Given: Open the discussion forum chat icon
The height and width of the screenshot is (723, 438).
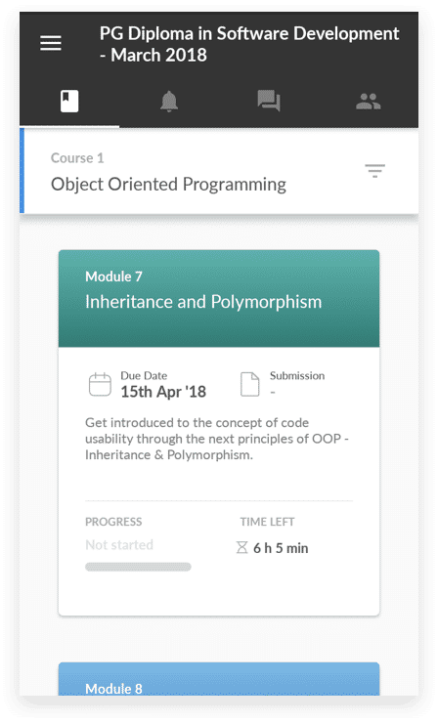Looking at the screenshot, I should pyautogui.click(x=269, y=101).
